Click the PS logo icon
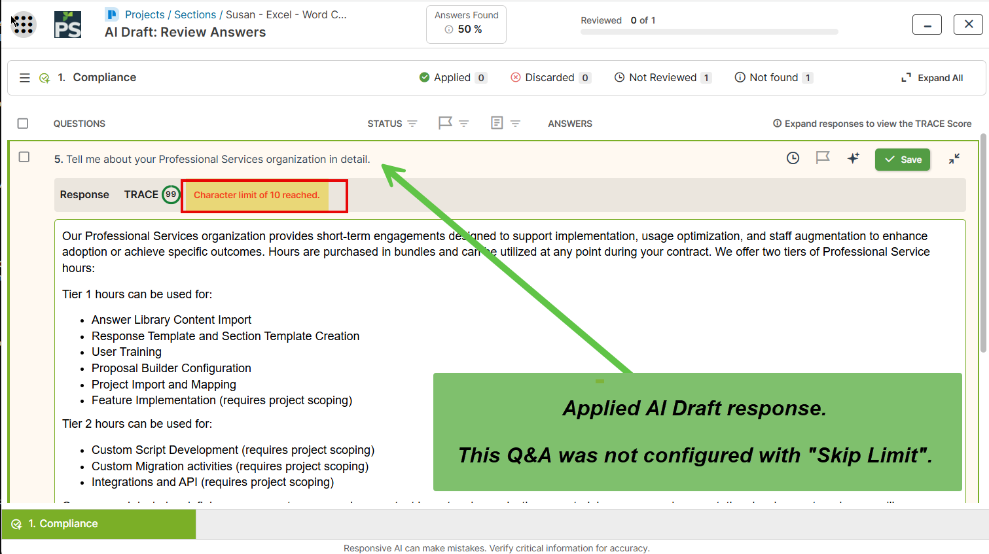The image size is (989, 554). click(x=67, y=25)
